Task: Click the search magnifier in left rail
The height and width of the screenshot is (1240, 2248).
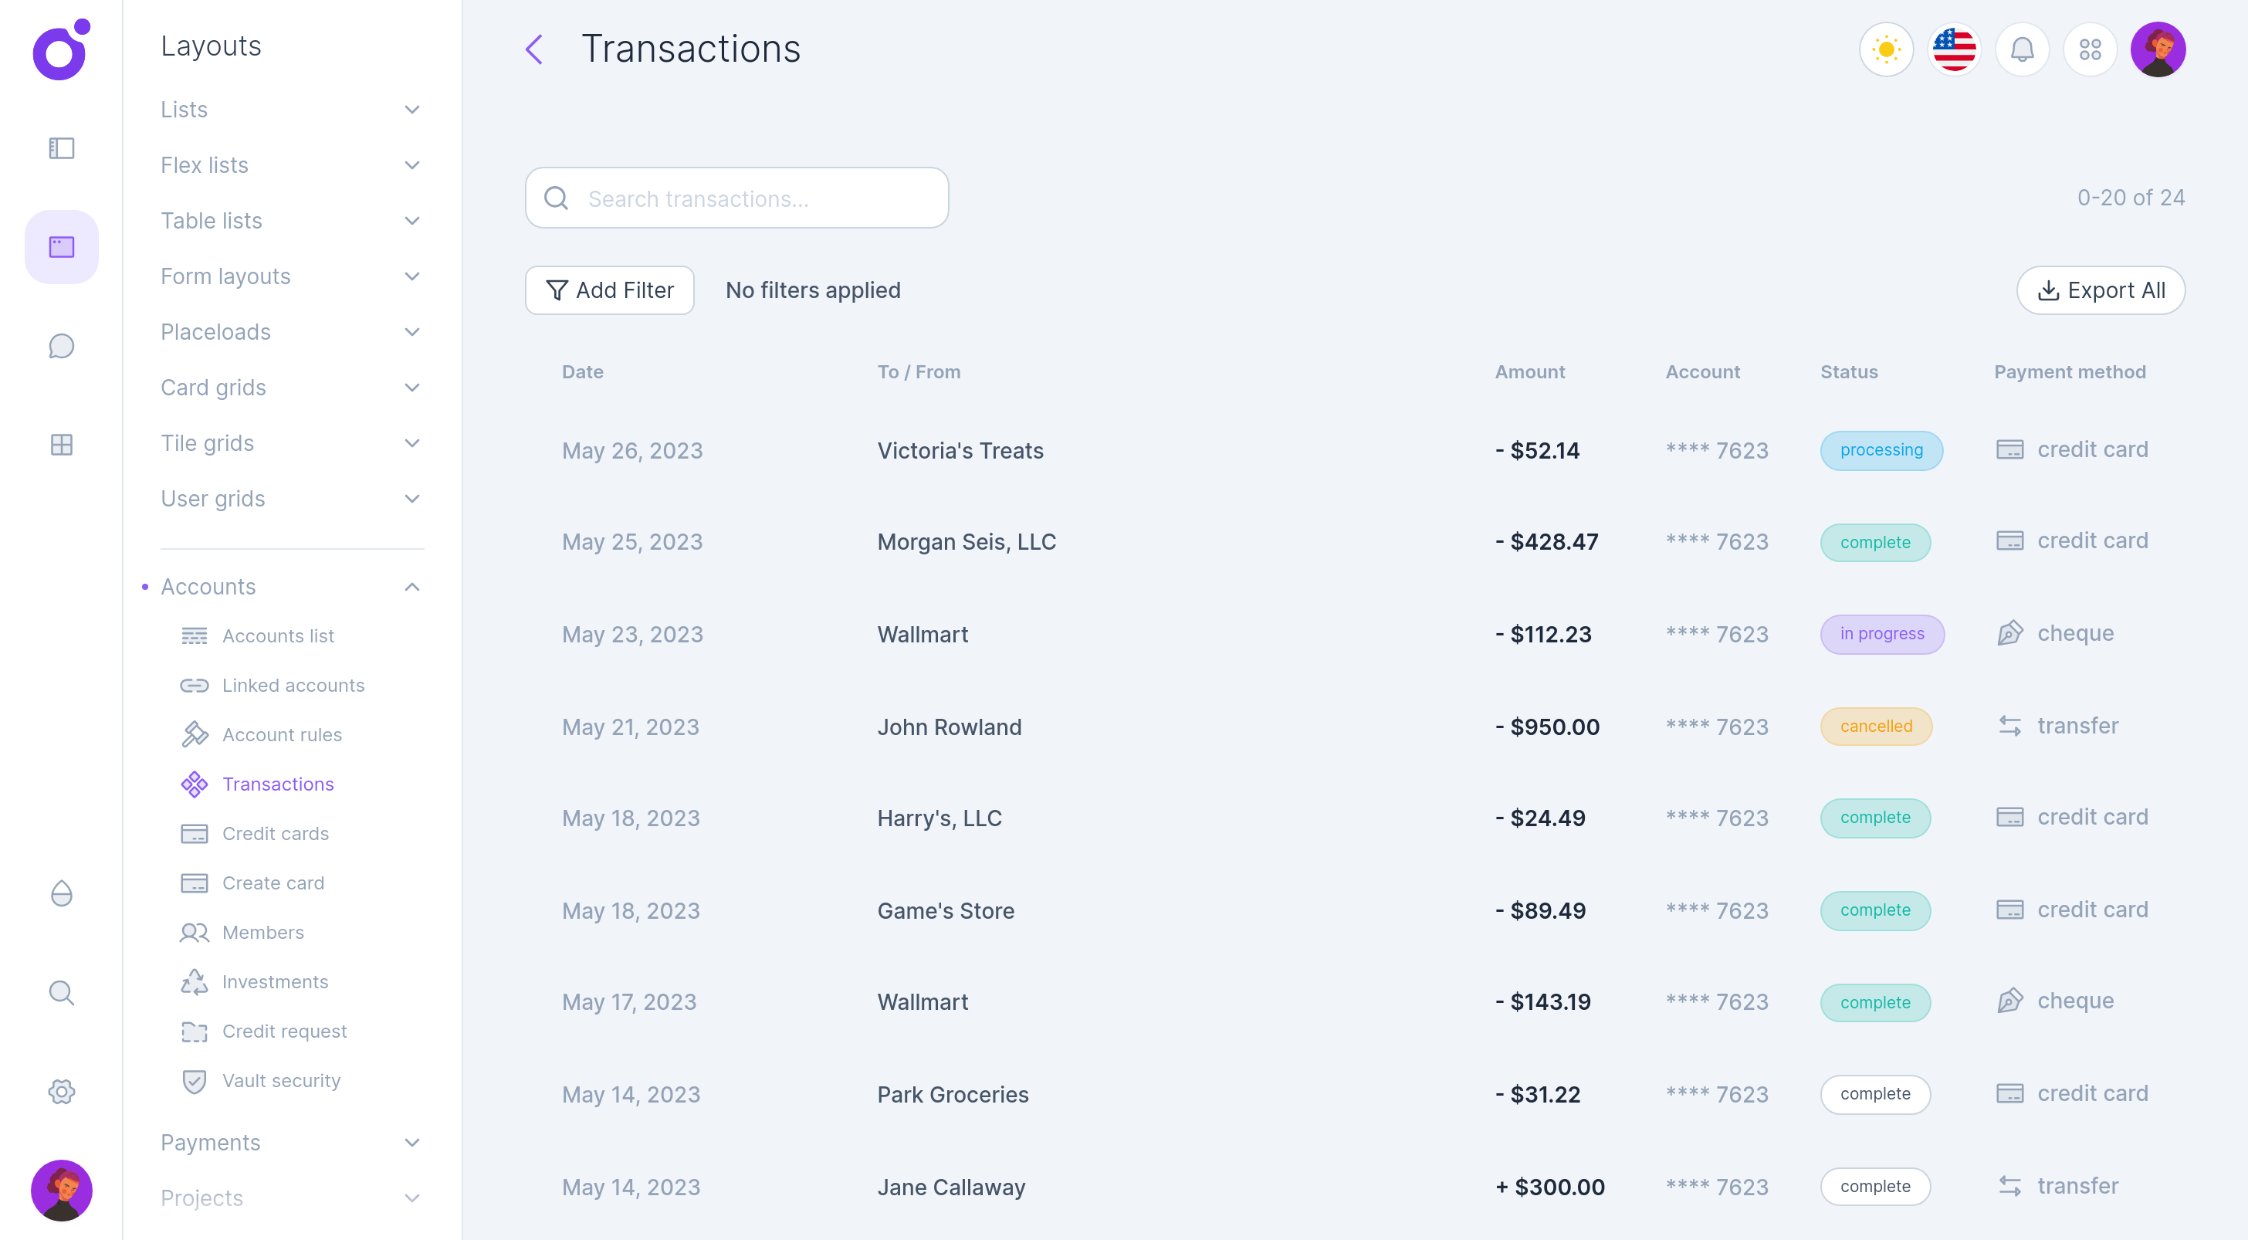Action: click(x=61, y=992)
